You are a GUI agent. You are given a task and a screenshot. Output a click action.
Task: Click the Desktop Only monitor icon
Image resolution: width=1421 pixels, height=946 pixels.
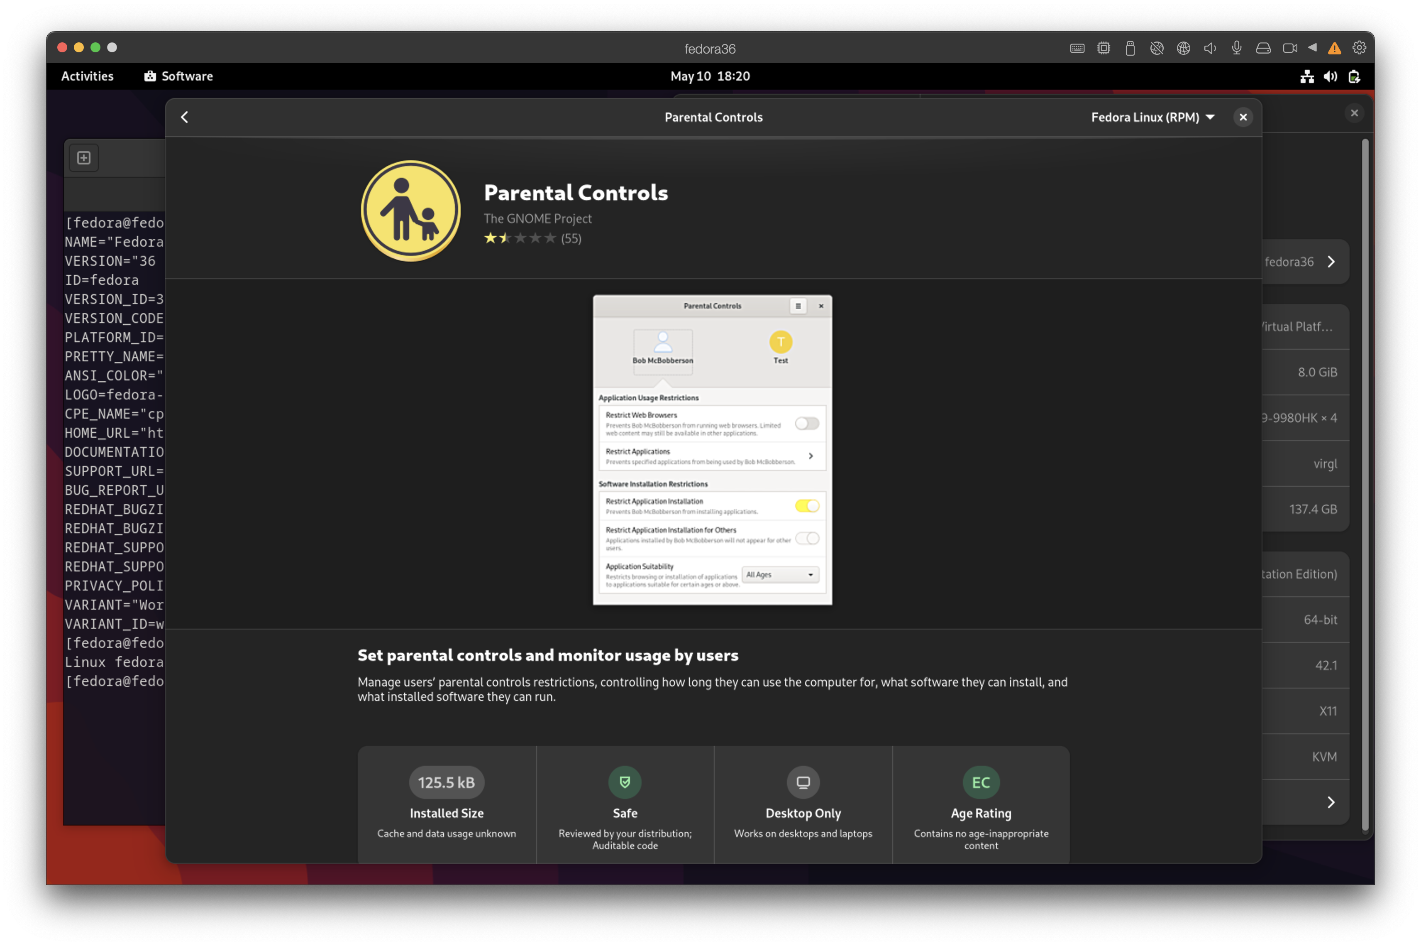coord(803,782)
